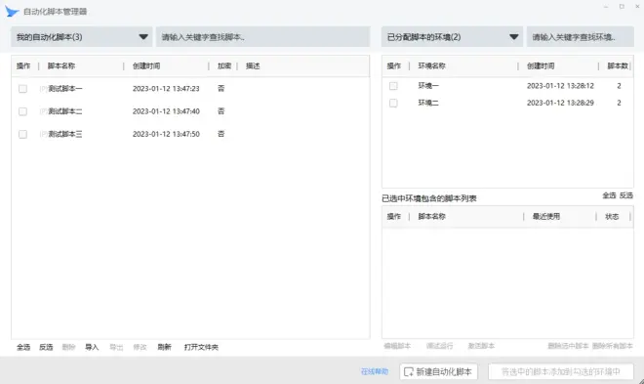644x384 pixels.
Task: Click the script keyword search field
Action: click(262, 37)
